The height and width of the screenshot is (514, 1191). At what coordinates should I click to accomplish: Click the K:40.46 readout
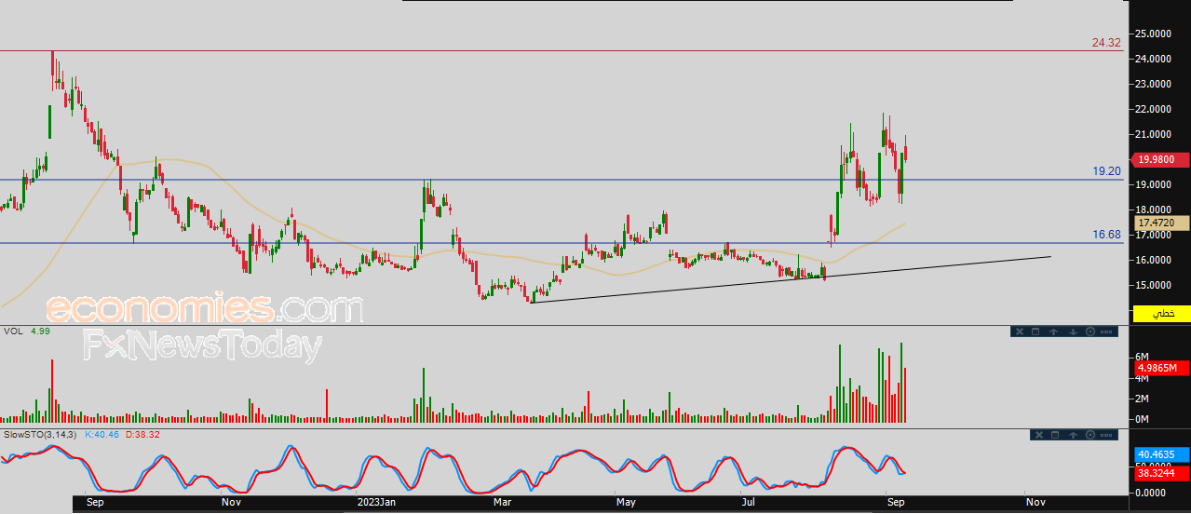pyautogui.click(x=102, y=435)
